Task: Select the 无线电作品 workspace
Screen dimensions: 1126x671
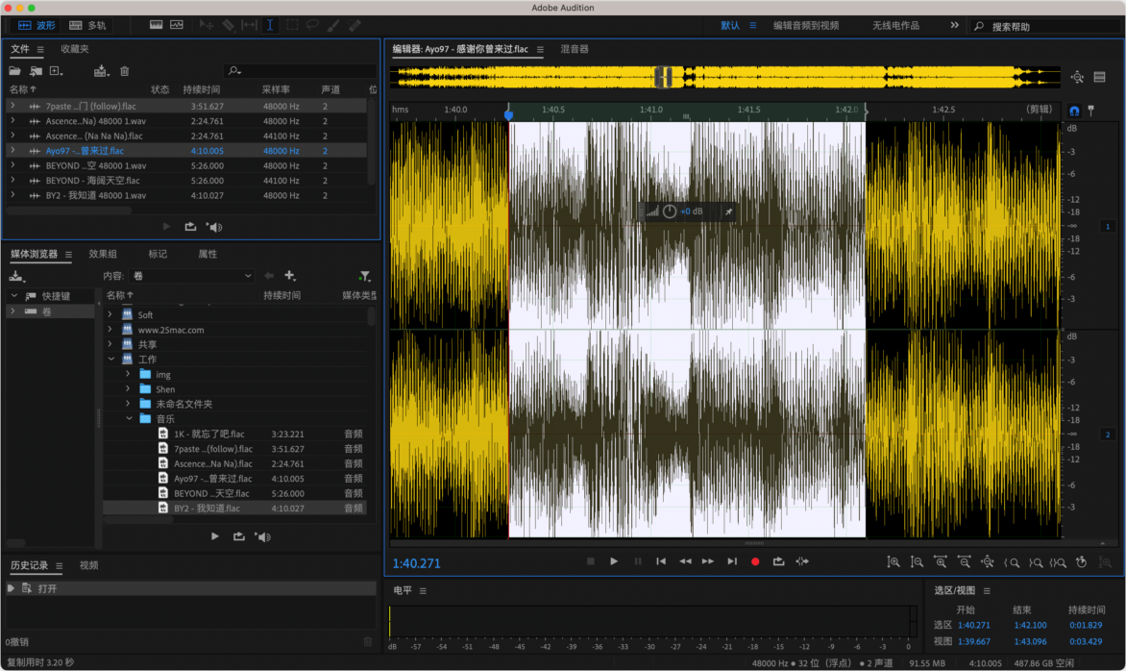Action: click(x=895, y=25)
